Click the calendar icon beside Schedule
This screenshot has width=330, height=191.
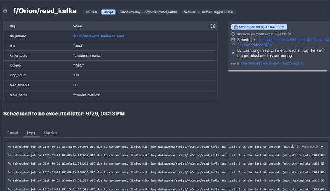[x=233, y=40]
